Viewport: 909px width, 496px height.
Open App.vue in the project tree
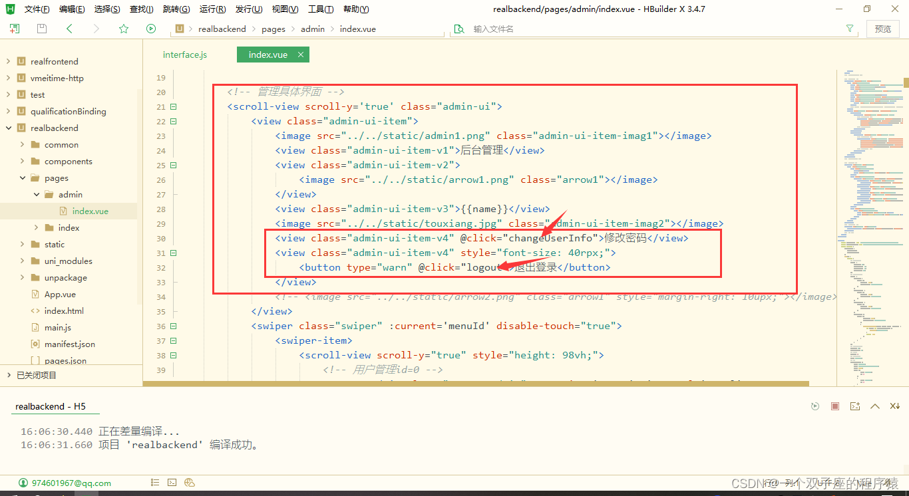60,294
